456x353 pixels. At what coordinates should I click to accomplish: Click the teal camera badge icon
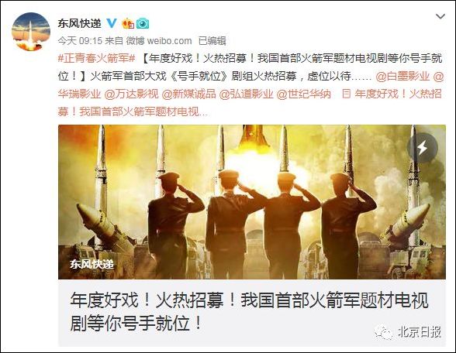coord(143,23)
